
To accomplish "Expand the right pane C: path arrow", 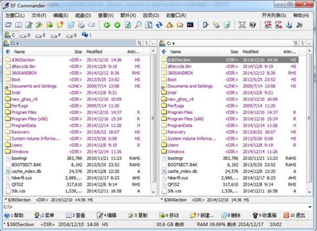I will coord(174,43).
